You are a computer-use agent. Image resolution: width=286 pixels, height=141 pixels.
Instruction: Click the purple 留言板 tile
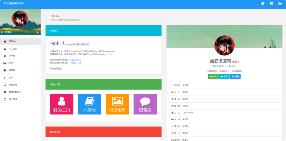[145, 104]
